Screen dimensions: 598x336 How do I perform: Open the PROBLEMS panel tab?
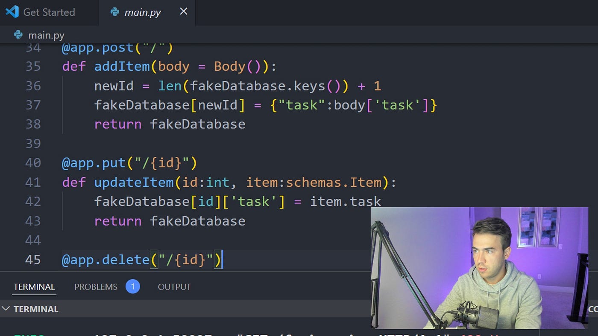(x=96, y=287)
